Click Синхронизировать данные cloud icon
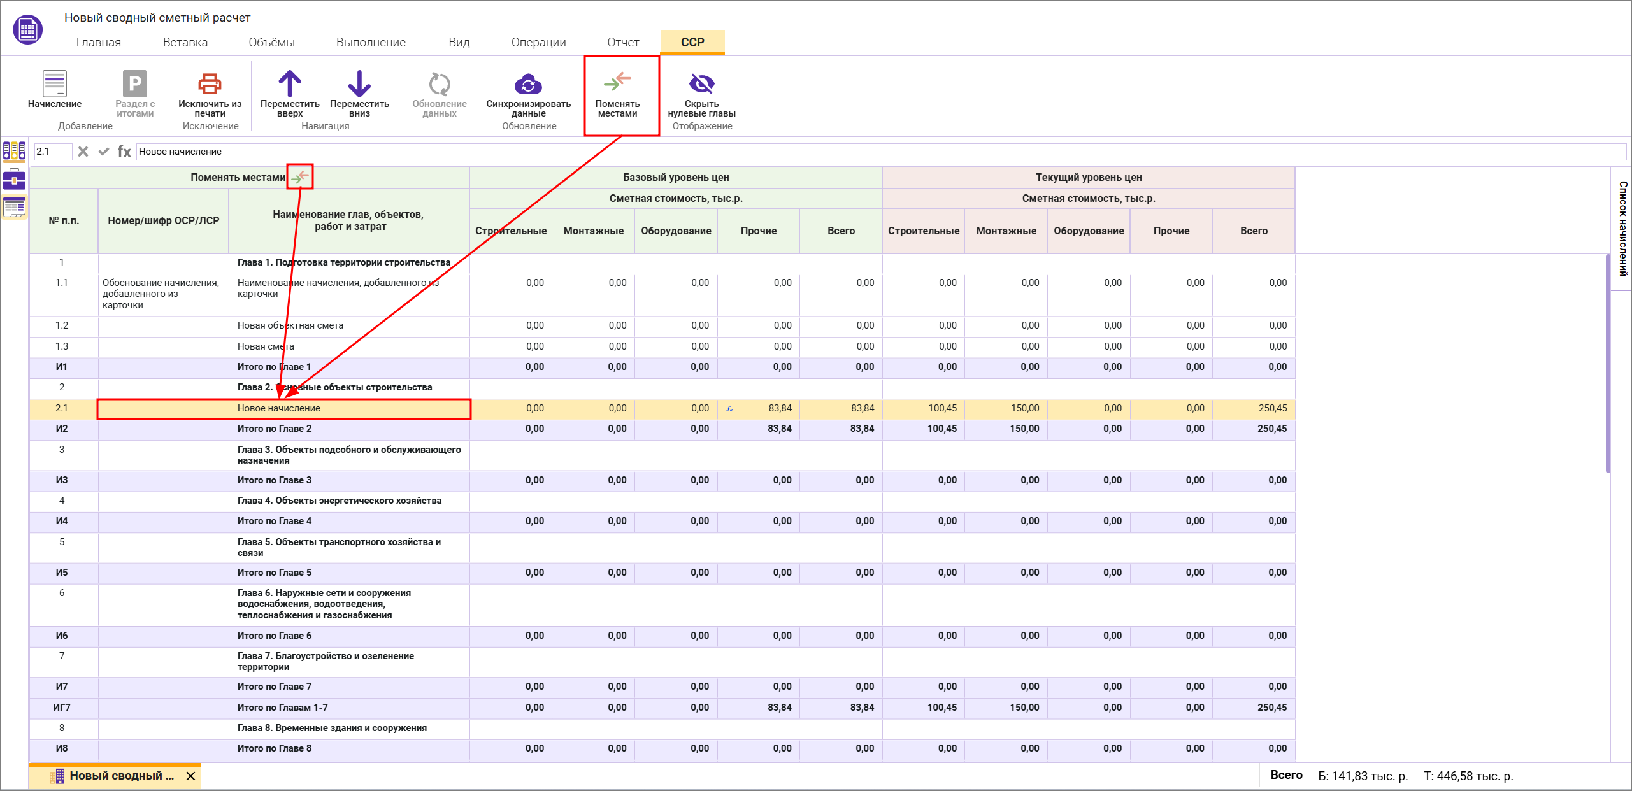The image size is (1632, 791). [x=528, y=84]
